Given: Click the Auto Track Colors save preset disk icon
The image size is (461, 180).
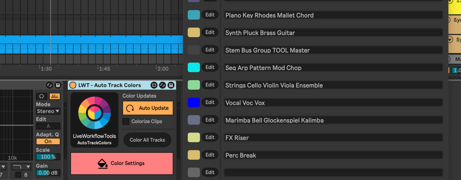Looking at the screenshot, I should [171, 86].
